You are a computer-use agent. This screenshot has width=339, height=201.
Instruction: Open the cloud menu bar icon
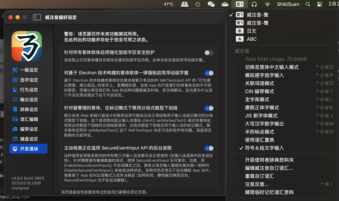coord(225,4)
